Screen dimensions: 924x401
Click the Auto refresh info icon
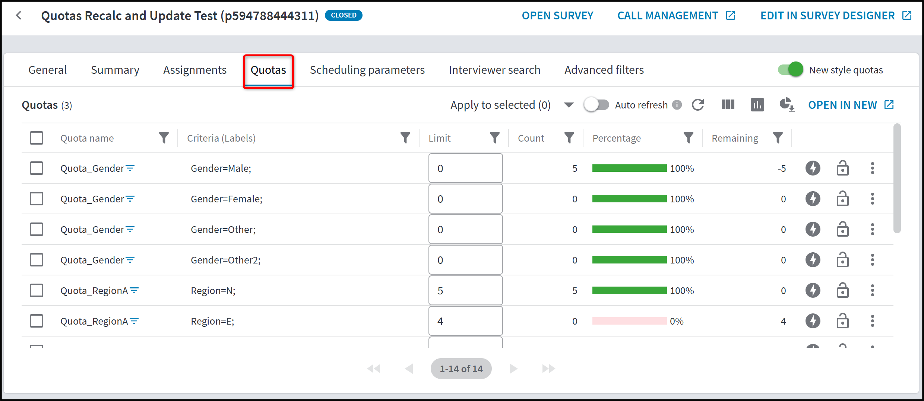point(677,105)
